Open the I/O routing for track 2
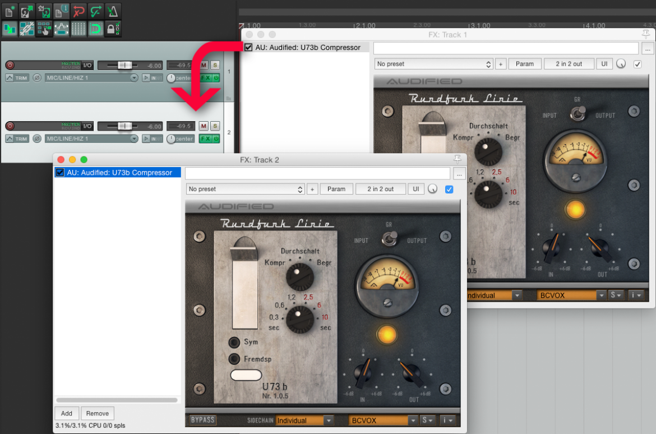 click(87, 126)
